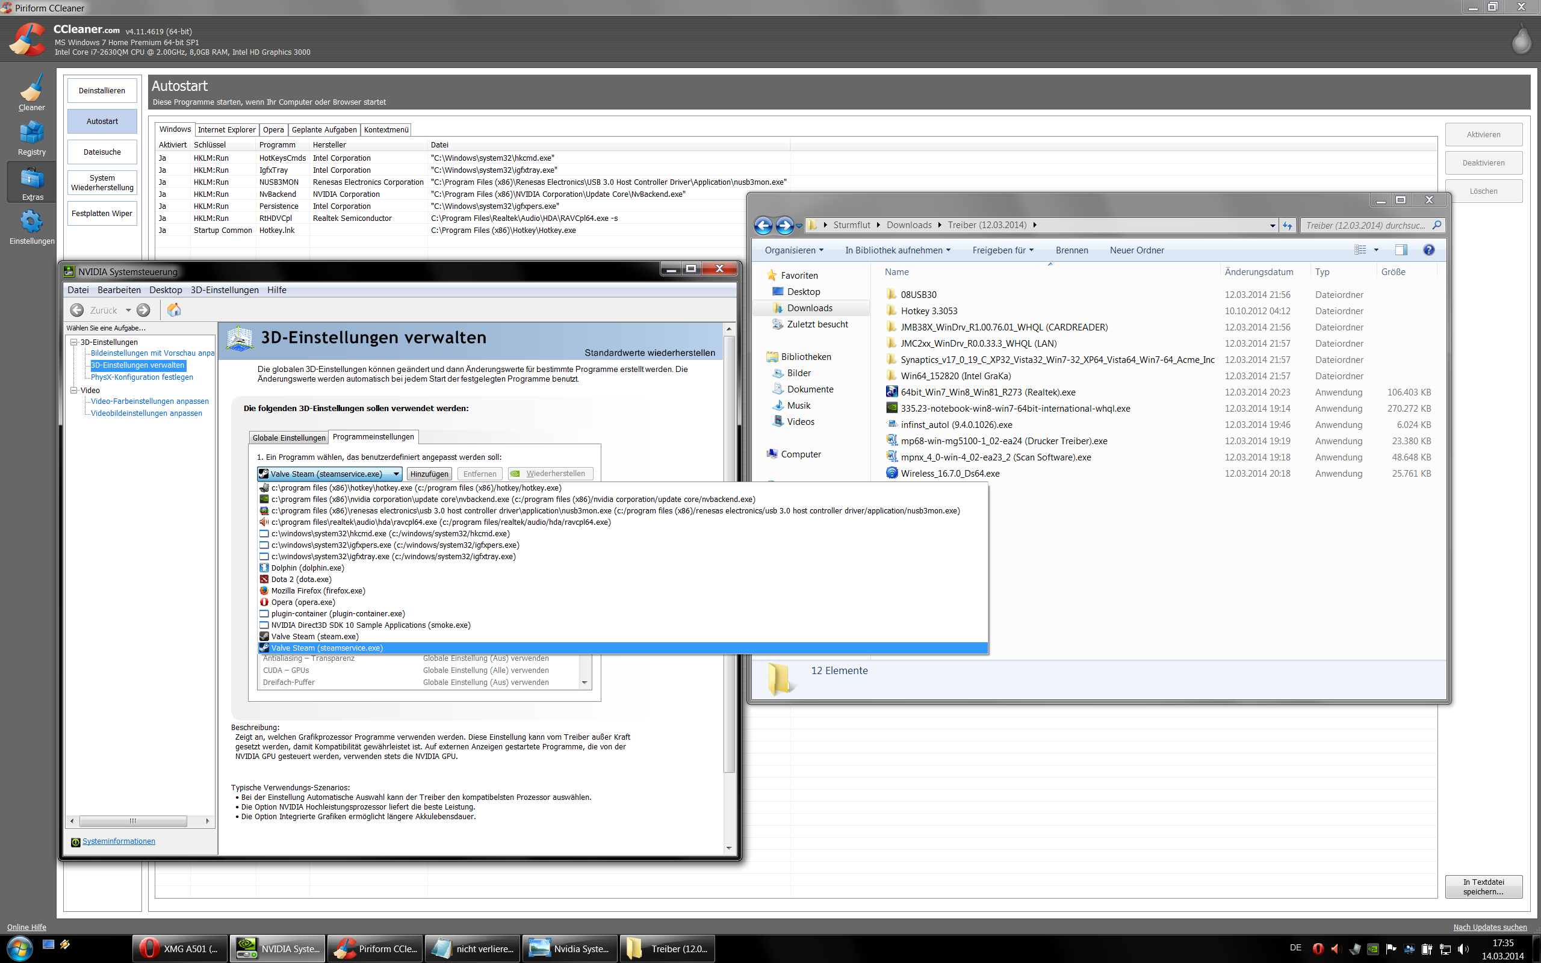Click the Hinzufügen button
The image size is (1541, 963).
(429, 474)
